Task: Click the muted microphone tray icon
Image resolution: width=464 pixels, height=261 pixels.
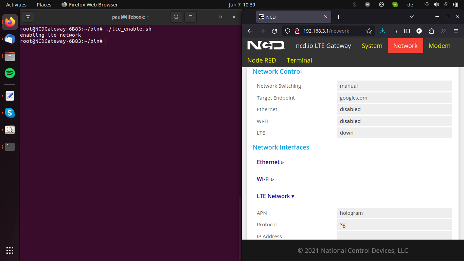Action: [446, 4]
